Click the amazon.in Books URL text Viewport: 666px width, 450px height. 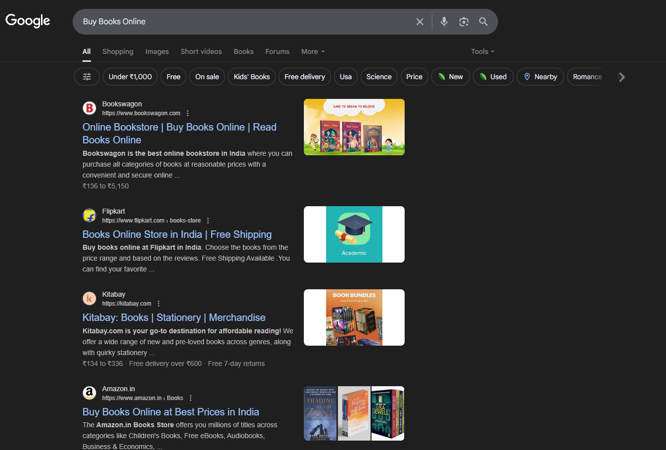point(143,398)
